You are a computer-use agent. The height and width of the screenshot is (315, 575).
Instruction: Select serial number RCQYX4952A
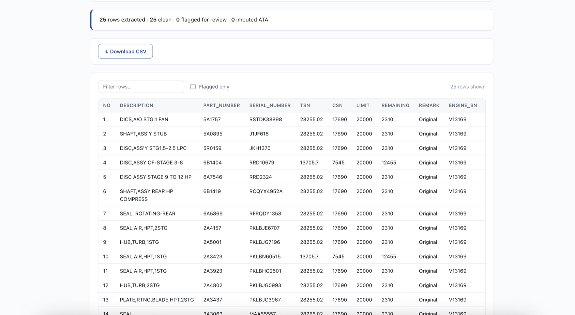click(x=266, y=191)
